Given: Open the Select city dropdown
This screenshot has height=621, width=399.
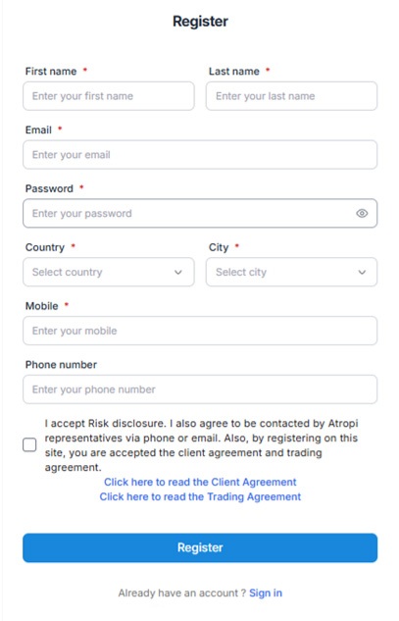Looking at the screenshot, I should click(x=291, y=272).
